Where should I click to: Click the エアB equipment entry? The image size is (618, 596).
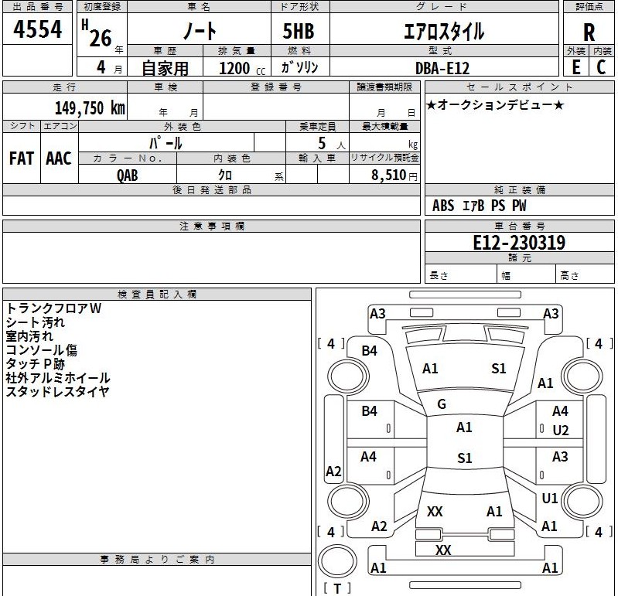pos(473,205)
